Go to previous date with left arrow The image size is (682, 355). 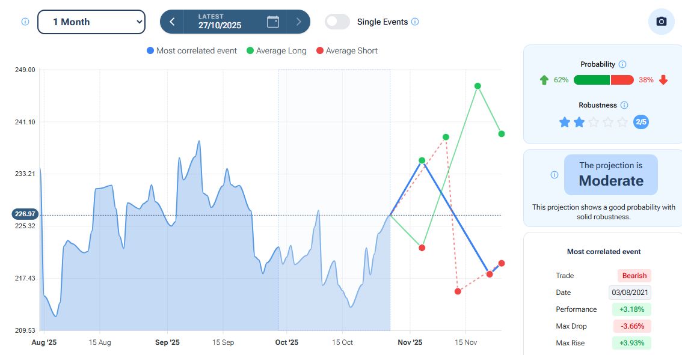pos(172,22)
